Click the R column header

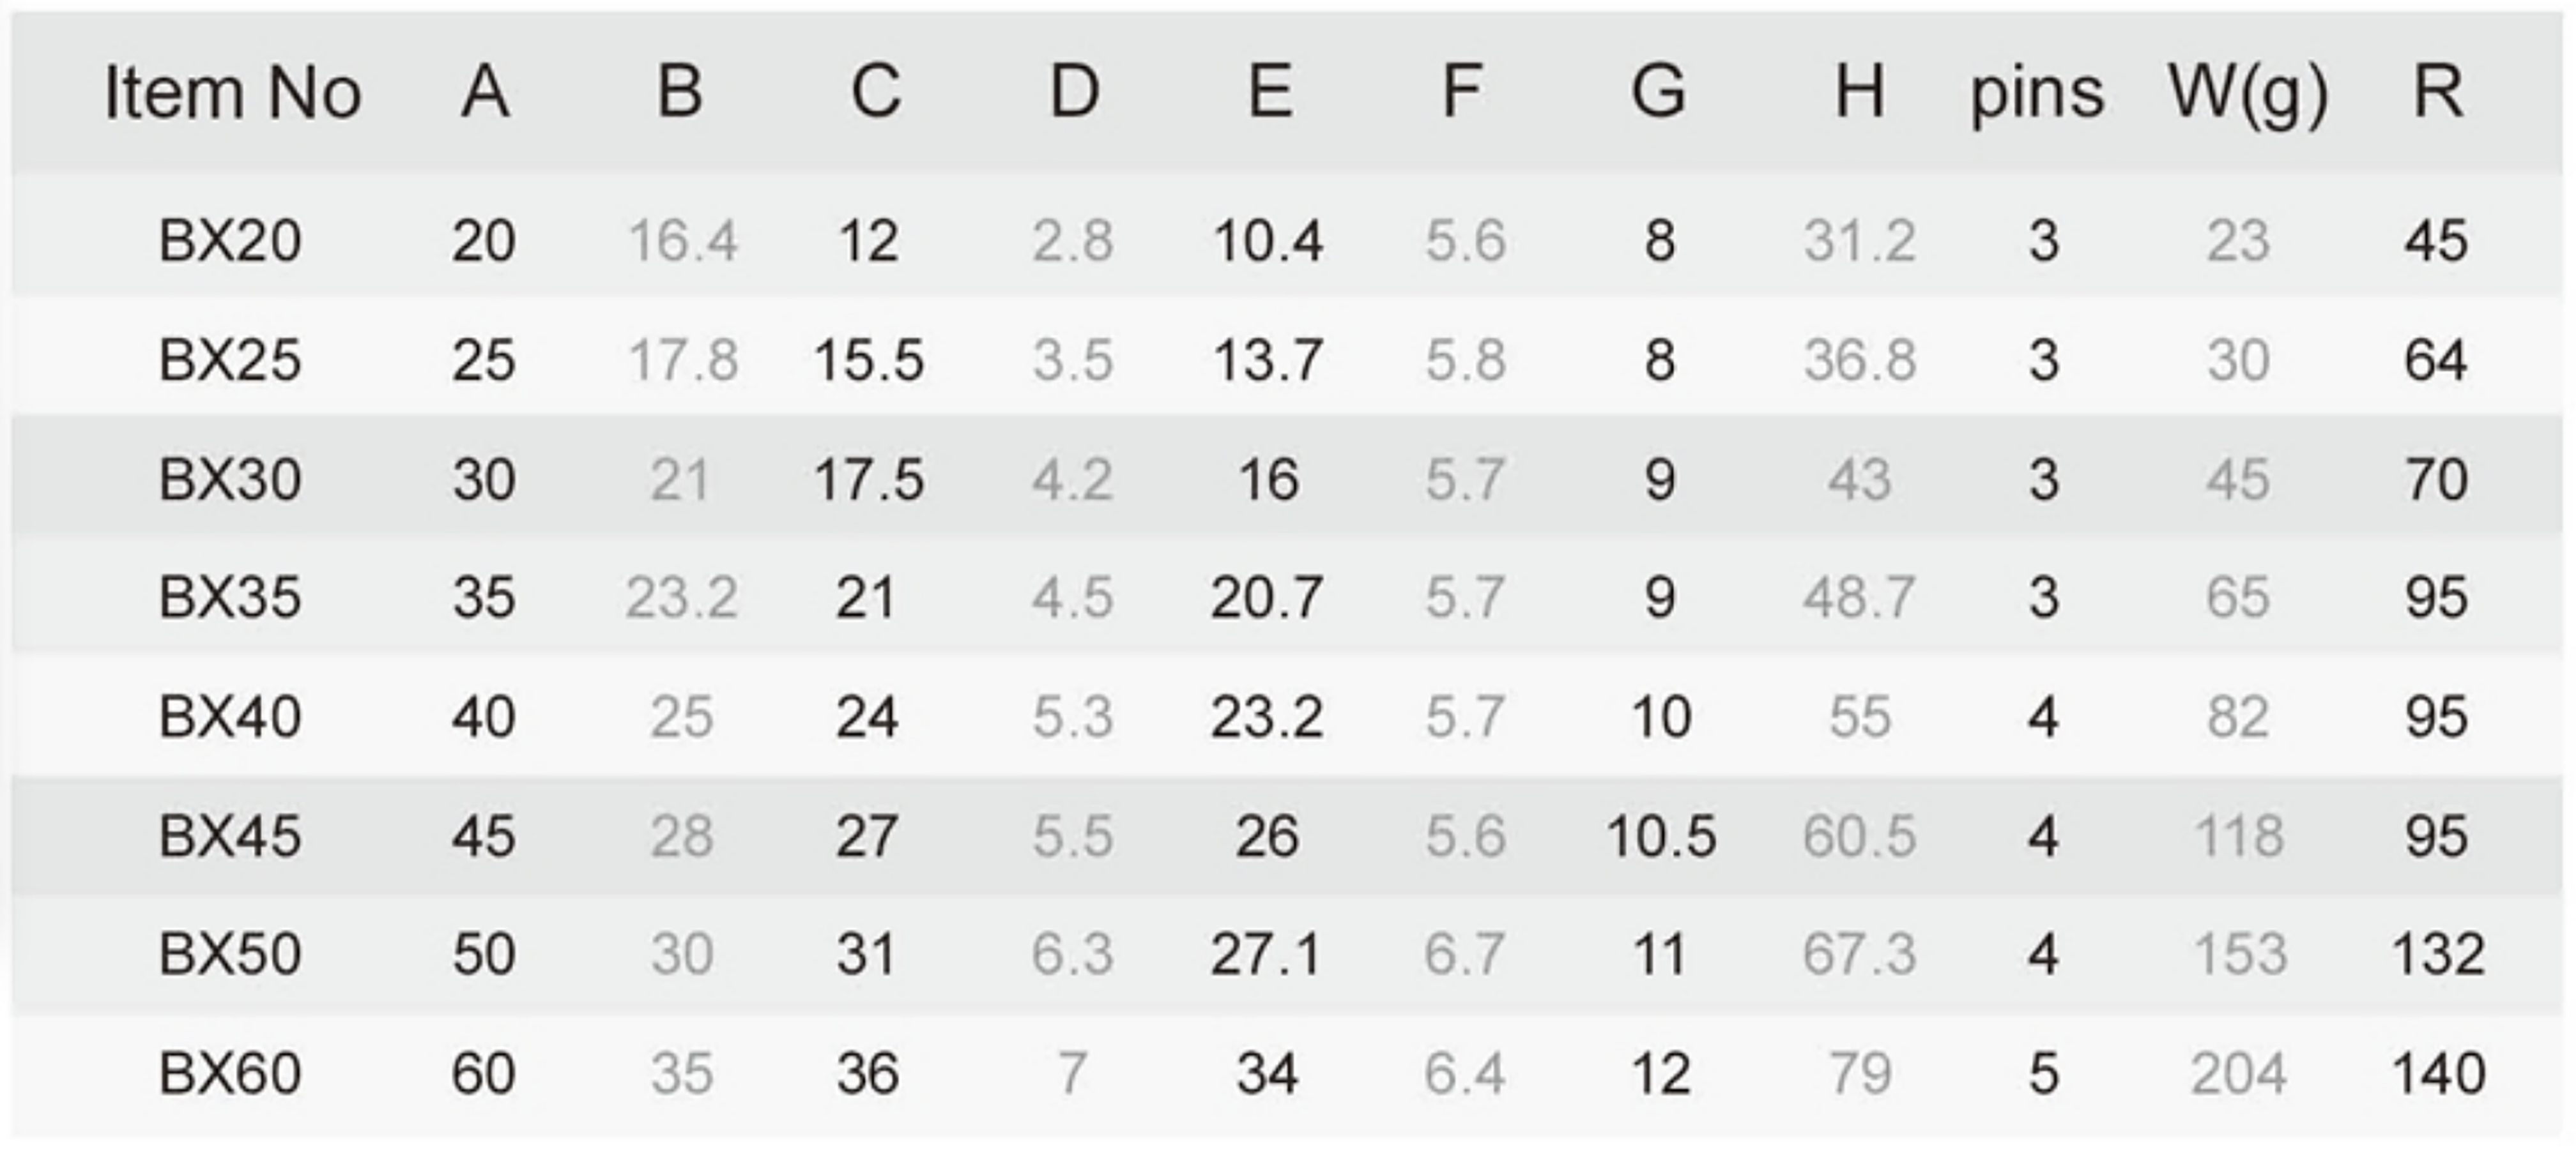[2439, 92]
